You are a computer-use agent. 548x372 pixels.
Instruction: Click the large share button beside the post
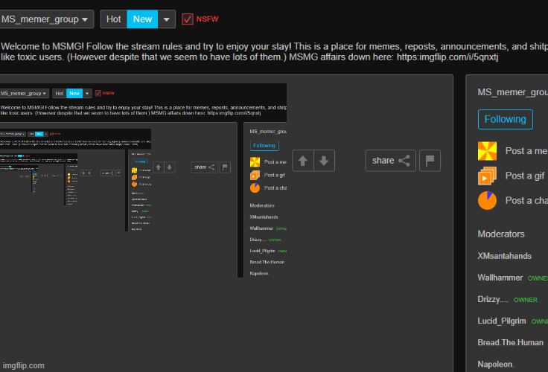coord(390,161)
